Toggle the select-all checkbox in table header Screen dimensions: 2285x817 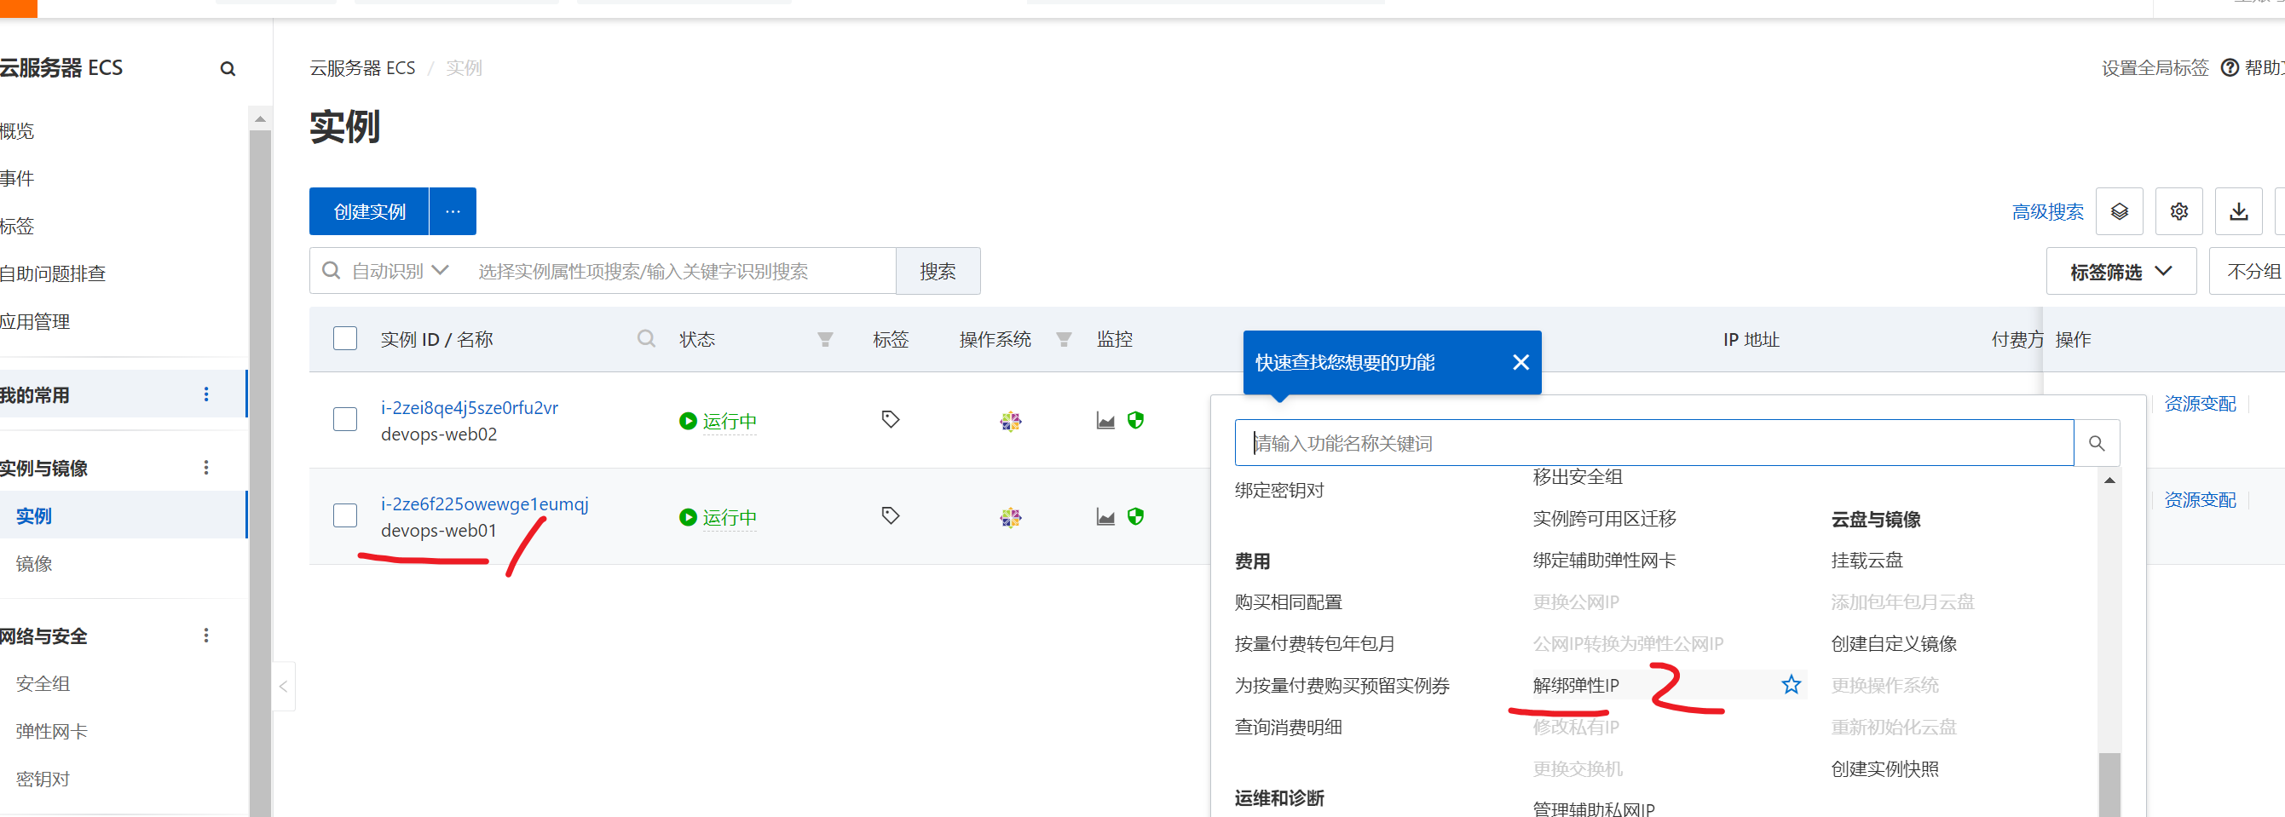(345, 339)
